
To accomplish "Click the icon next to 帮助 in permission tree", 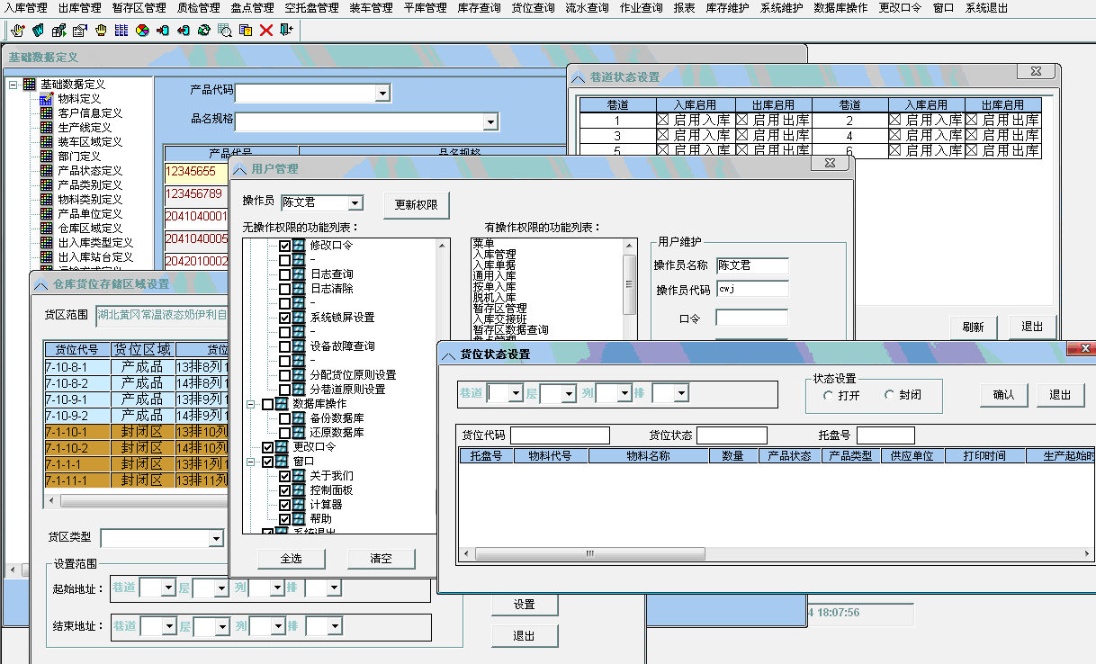I will 300,518.
